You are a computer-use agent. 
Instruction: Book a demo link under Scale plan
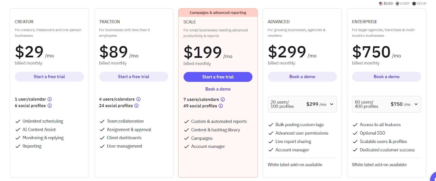[218, 89]
